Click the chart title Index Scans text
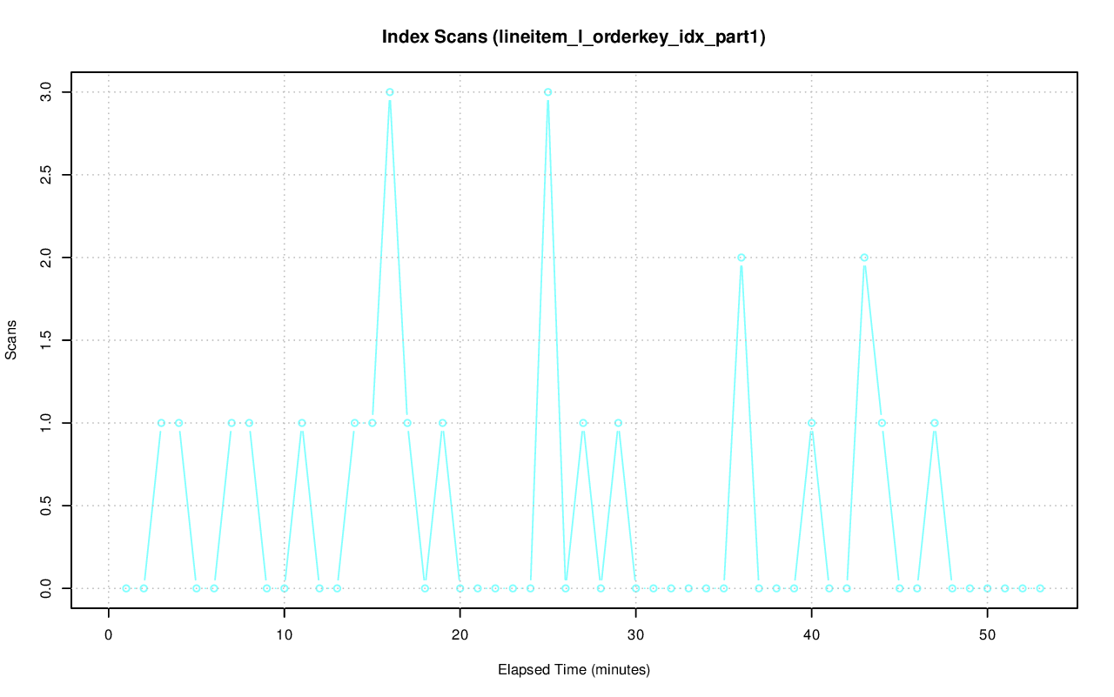The width and height of the screenshot is (1114, 697). (x=574, y=37)
